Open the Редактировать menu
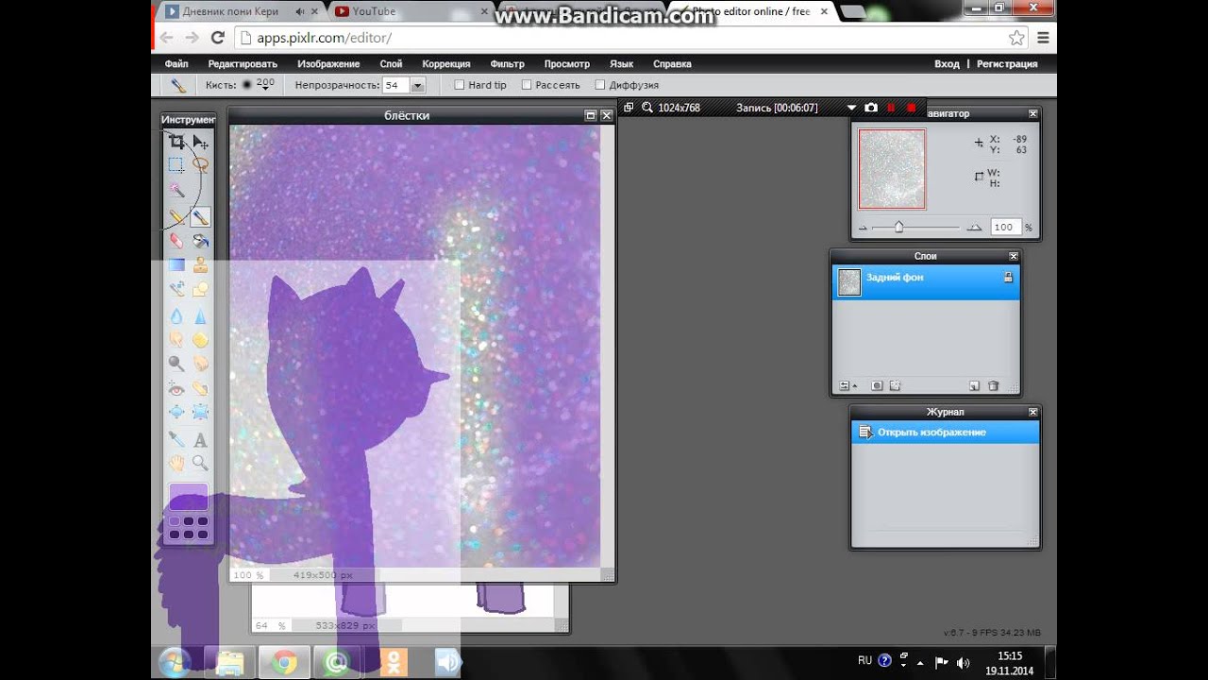This screenshot has height=680, width=1208. tap(243, 64)
